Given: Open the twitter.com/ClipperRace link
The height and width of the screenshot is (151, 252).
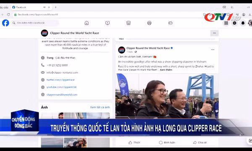Looking at the screenshot, I should tap(60, 80).
